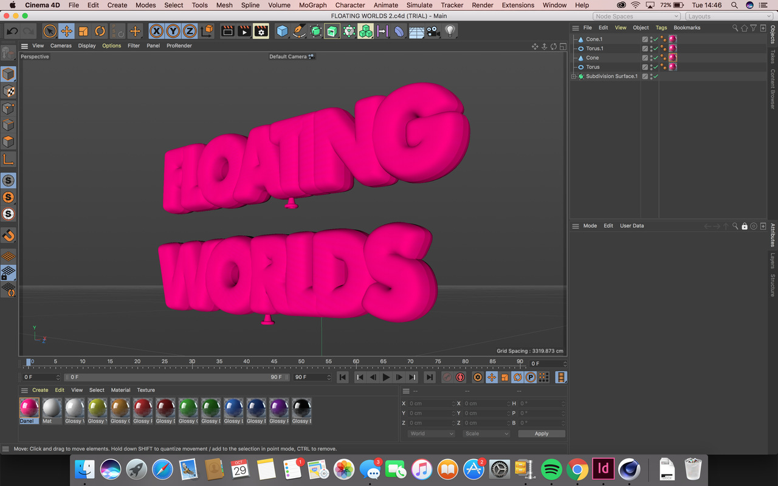Viewport: 778px width, 486px height.
Task: Toggle the enable checkmark for Cone.1
Action: pyautogui.click(x=655, y=39)
